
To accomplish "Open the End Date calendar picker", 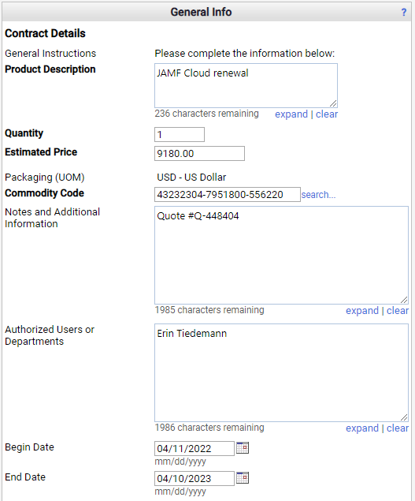I will [x=243, y=477].
